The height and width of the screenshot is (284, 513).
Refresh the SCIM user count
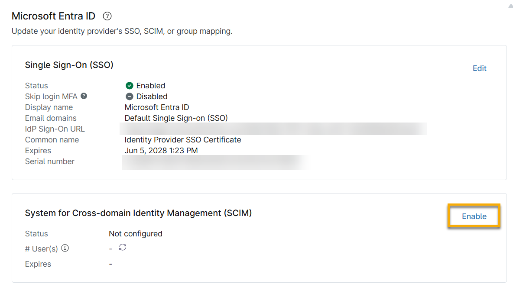[x=122, y=248]
